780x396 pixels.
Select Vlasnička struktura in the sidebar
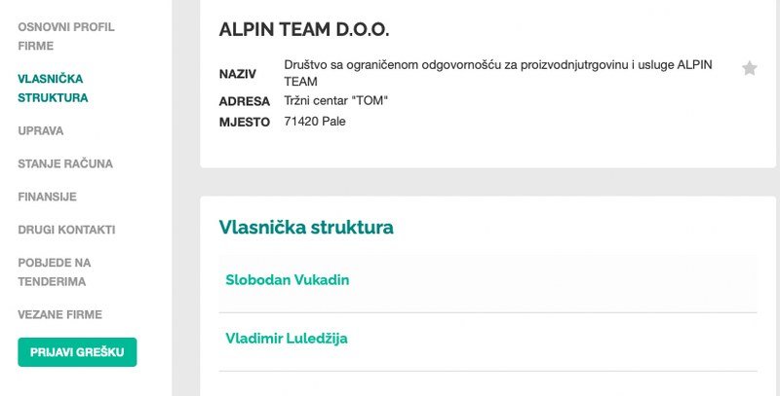coord(53,88)
